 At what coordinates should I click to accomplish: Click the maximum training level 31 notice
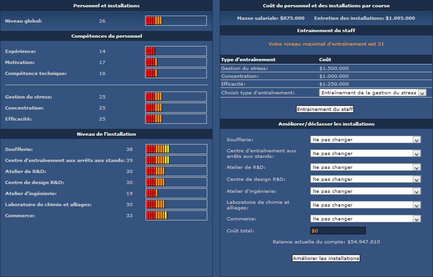click(x=326, y=44)
